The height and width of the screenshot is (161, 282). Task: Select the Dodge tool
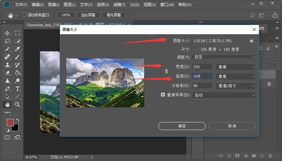coord(17,81)
